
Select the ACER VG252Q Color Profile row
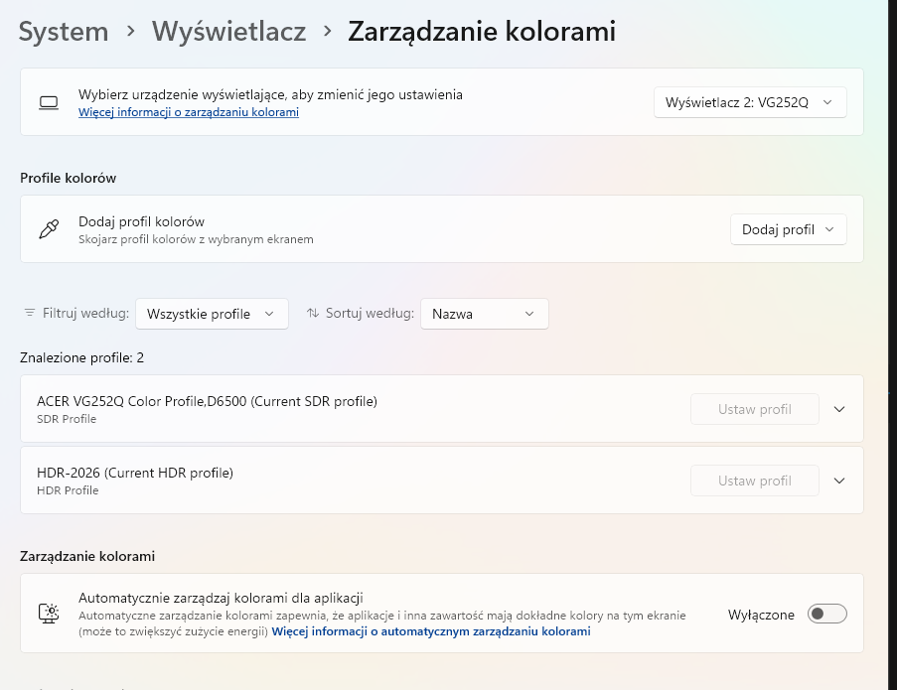click(x=298, y=409)
